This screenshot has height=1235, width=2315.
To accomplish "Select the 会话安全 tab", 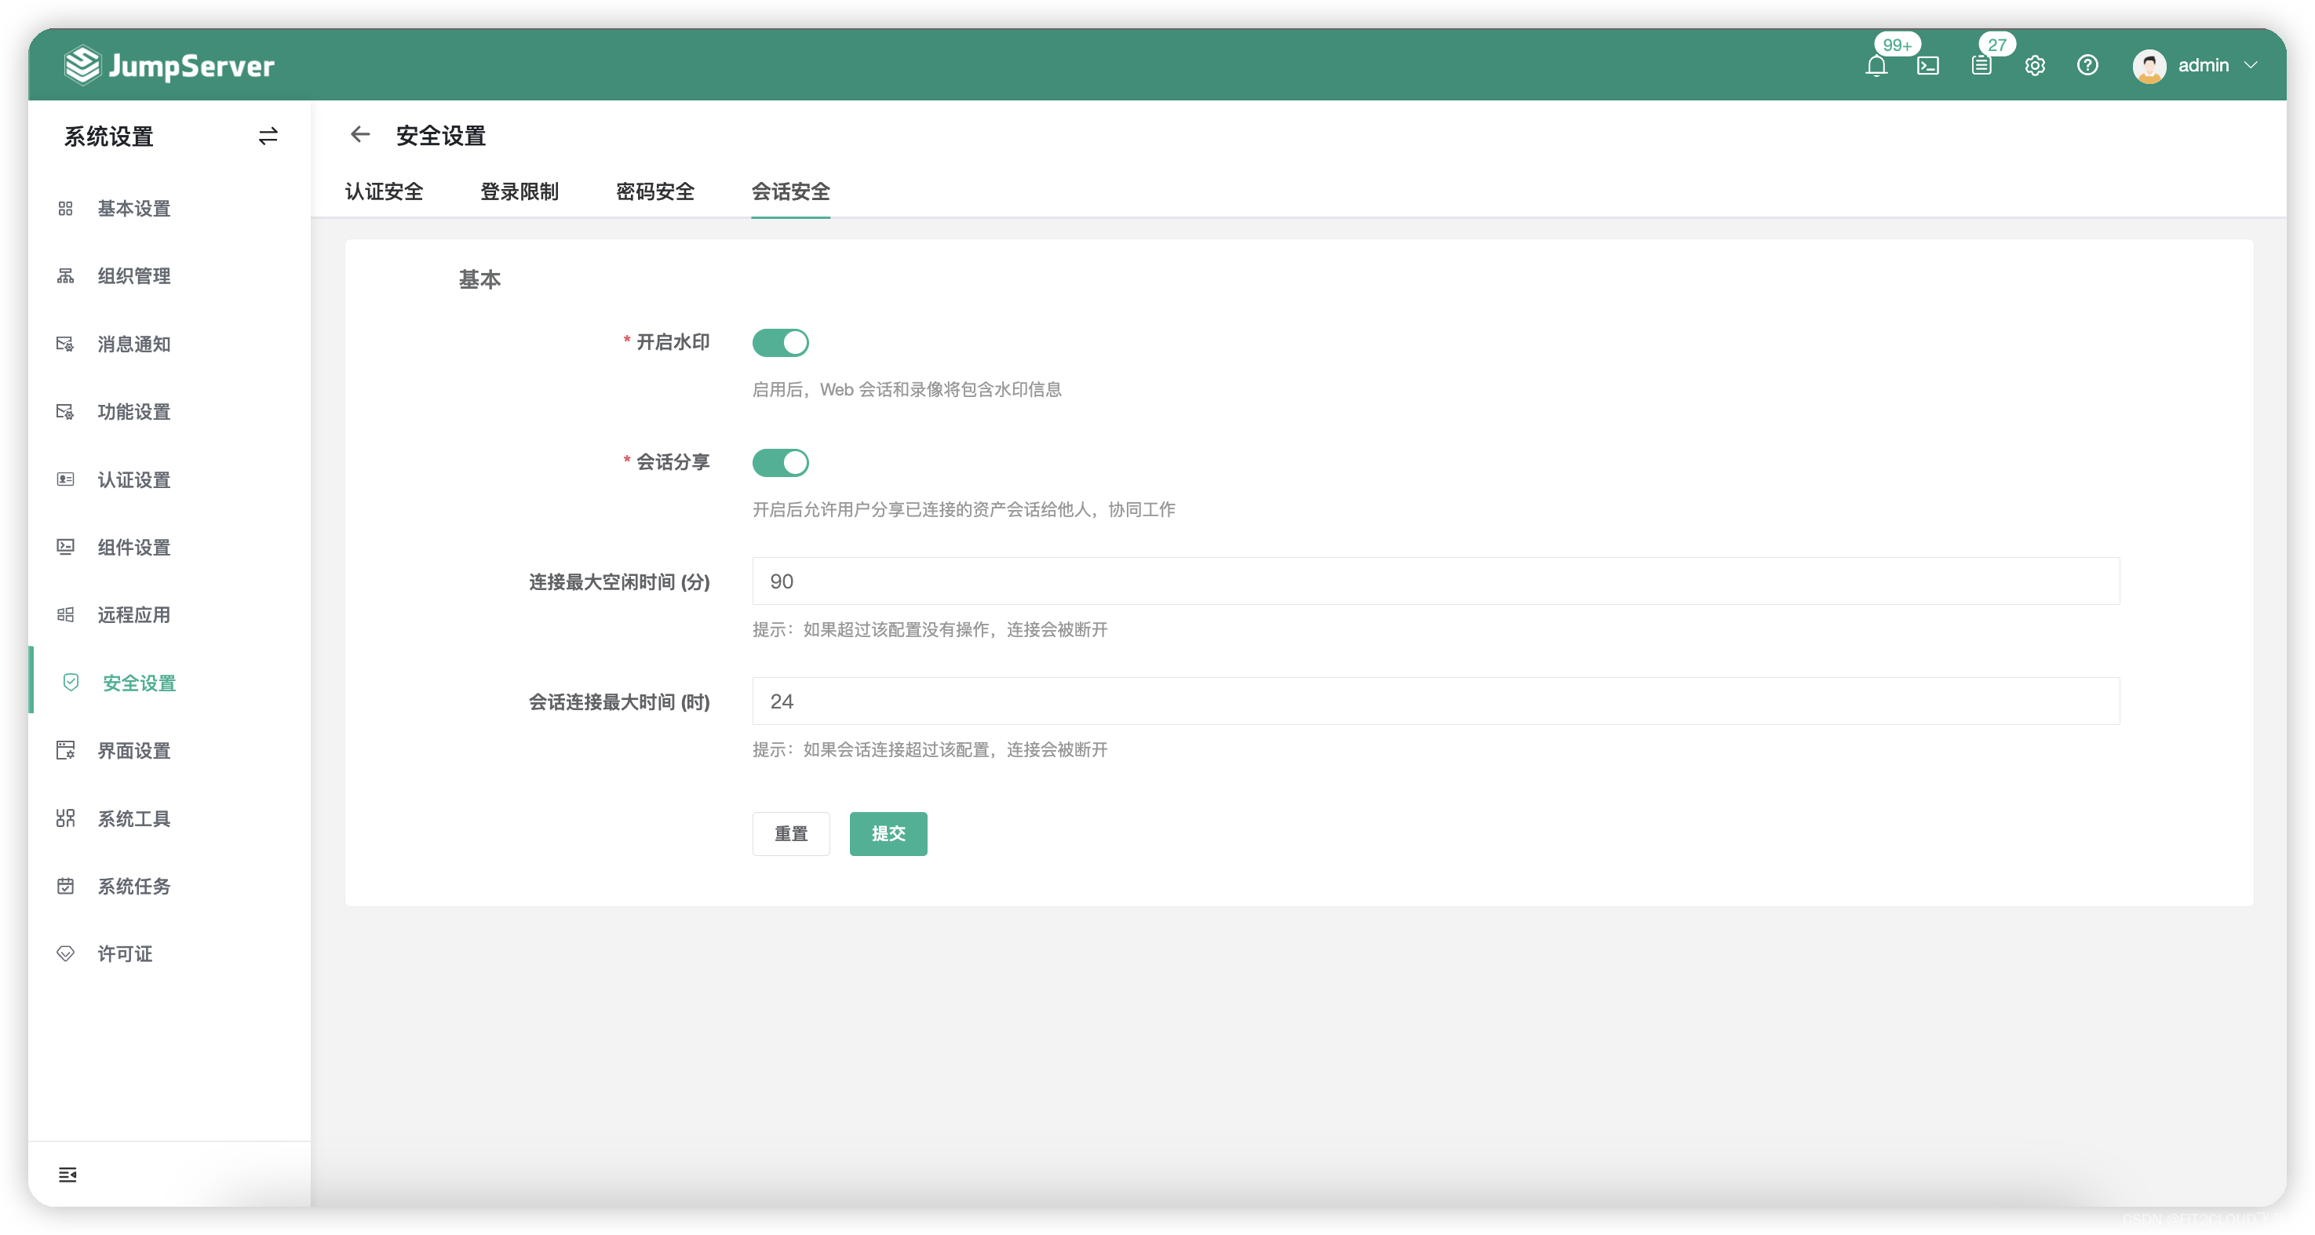I will coord(791,191).
